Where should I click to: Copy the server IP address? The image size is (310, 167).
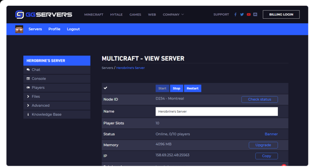pos(267,156)
